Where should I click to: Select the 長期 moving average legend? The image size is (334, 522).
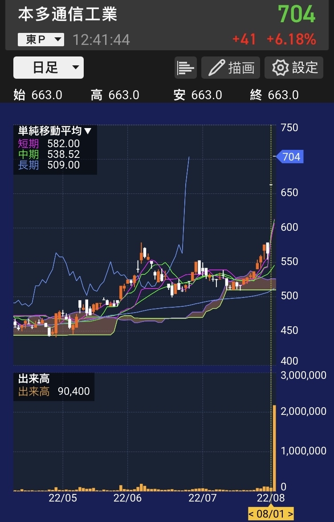[x=29, y=165]
